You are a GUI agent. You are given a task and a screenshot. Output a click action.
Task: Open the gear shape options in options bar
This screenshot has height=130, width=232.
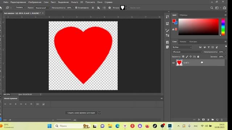pyautogui.click(x=109, y=8)
